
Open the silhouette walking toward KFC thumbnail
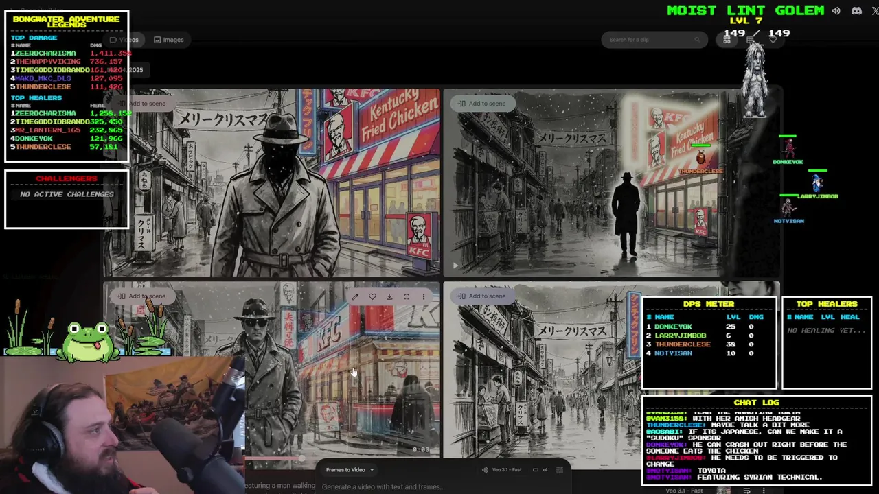(611, 183)
